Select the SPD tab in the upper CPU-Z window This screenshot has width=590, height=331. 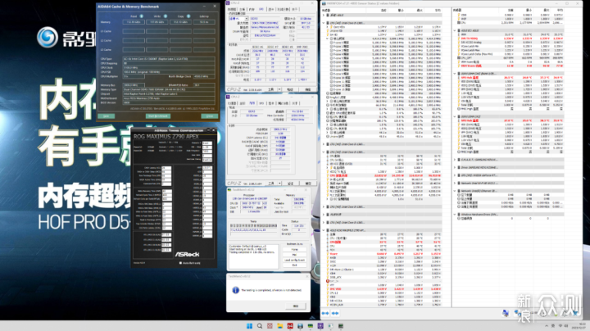[261, 9]
